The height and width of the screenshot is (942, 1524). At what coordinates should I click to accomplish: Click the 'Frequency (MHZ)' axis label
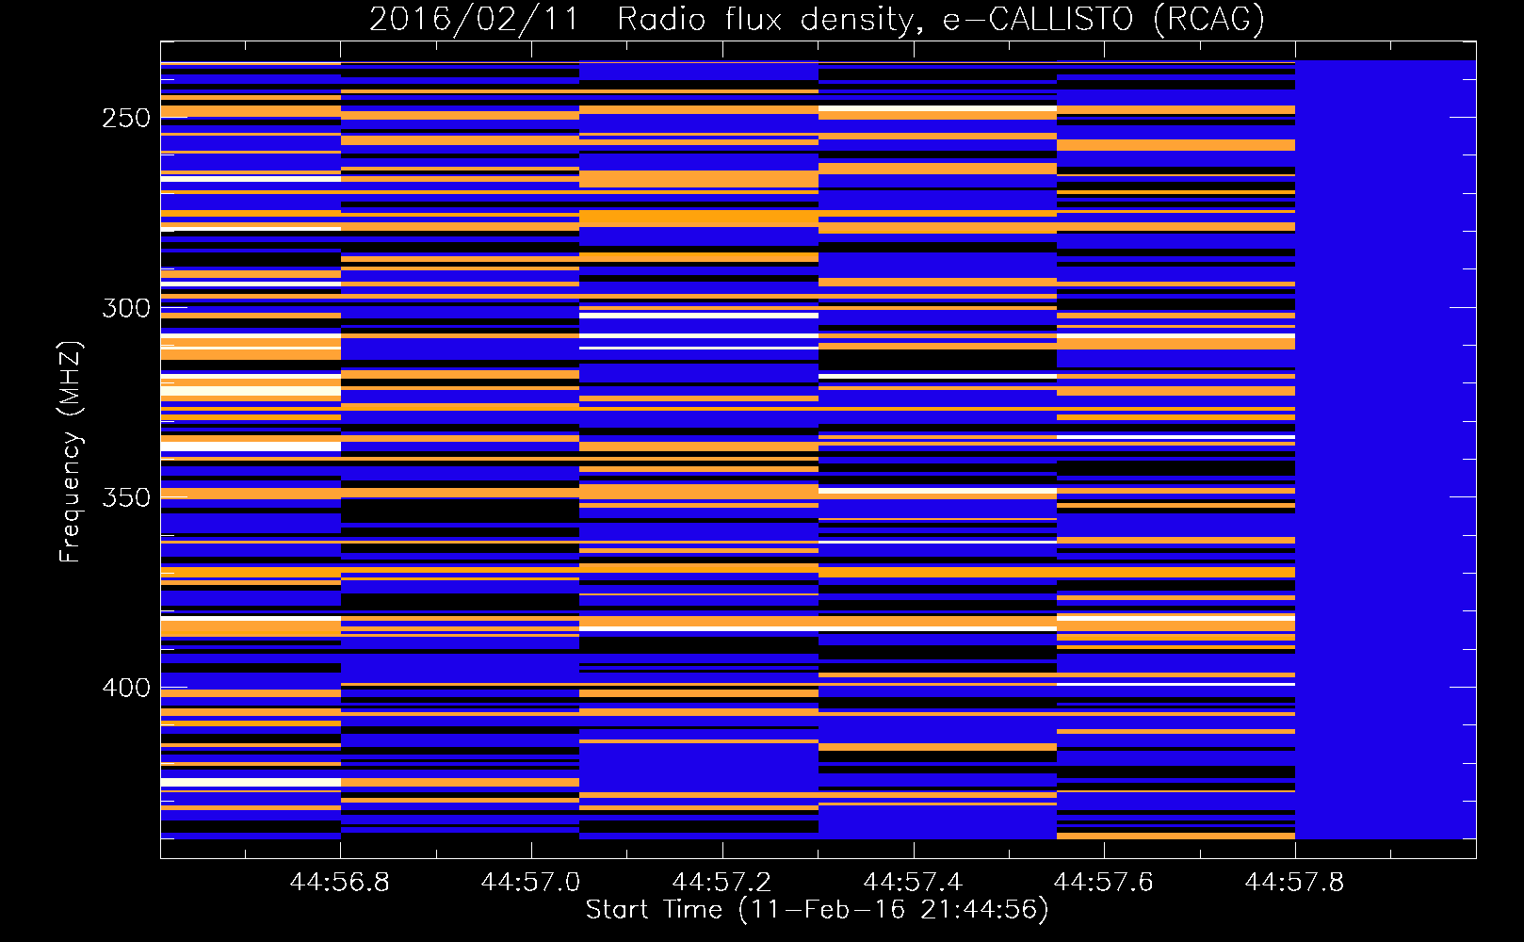(x=70, y=451)
